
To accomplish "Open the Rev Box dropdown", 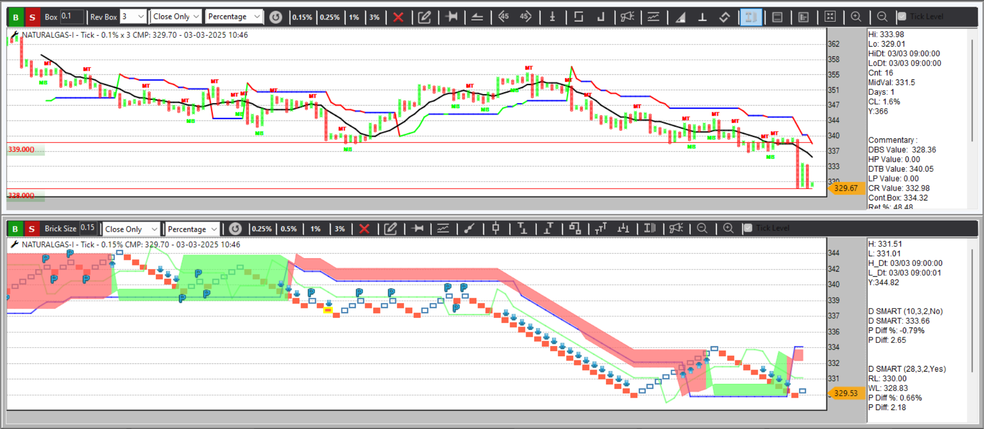I will click(133, 16).
